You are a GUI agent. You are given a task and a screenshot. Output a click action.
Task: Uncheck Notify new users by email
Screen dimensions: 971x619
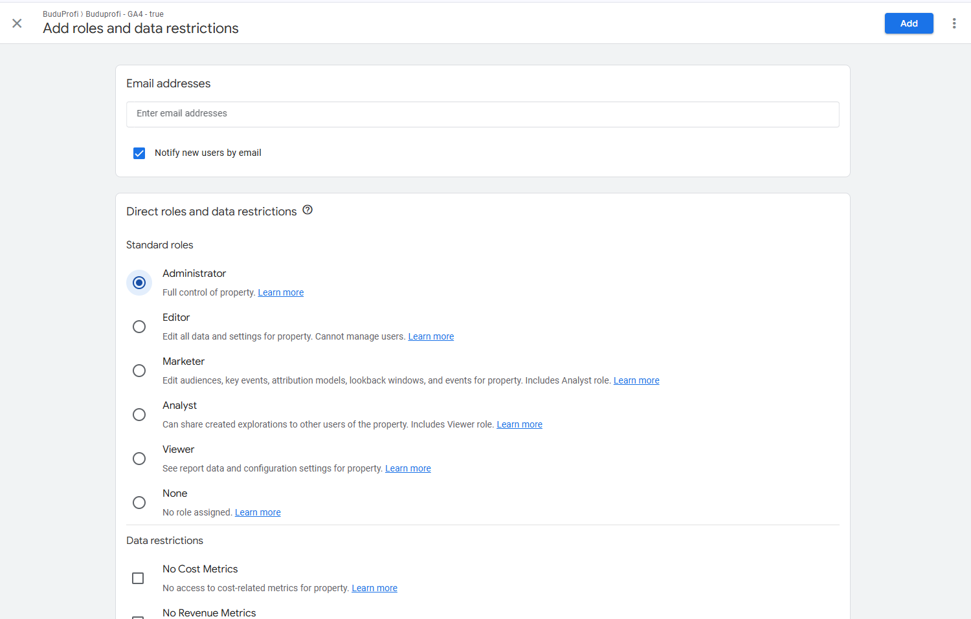point(139,153)
